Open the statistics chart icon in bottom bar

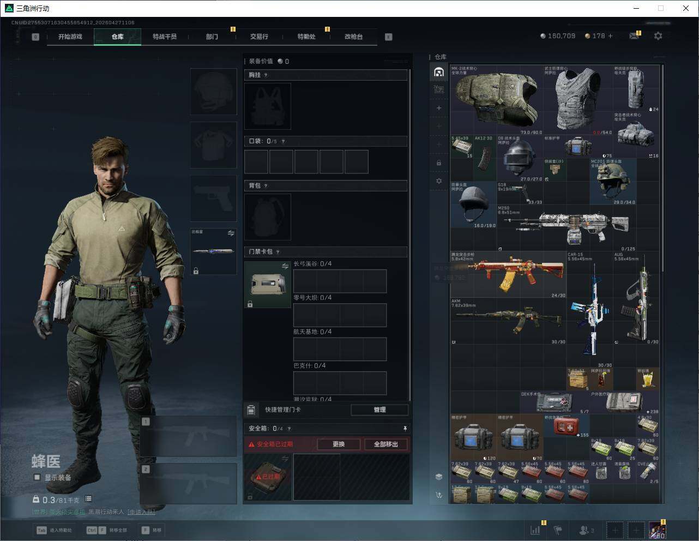(535, 530)
